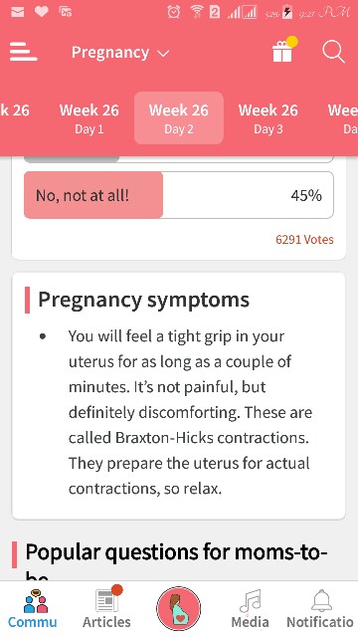This screenshot has height=637, width=358.
Task: Tap the pregnant woman center icon
Action: (179, 608)
